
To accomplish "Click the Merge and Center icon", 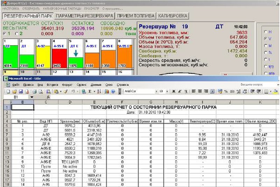I will pyautogui.click(x=212, y=91).
